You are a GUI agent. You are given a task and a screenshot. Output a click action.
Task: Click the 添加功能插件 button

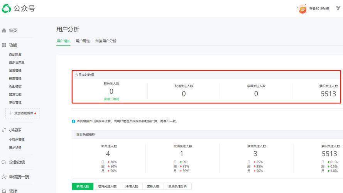23,113
